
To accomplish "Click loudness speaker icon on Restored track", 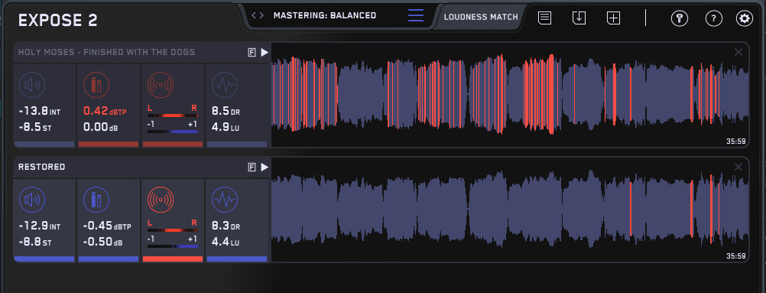I will pyautogui.click(x=32, y=200).
